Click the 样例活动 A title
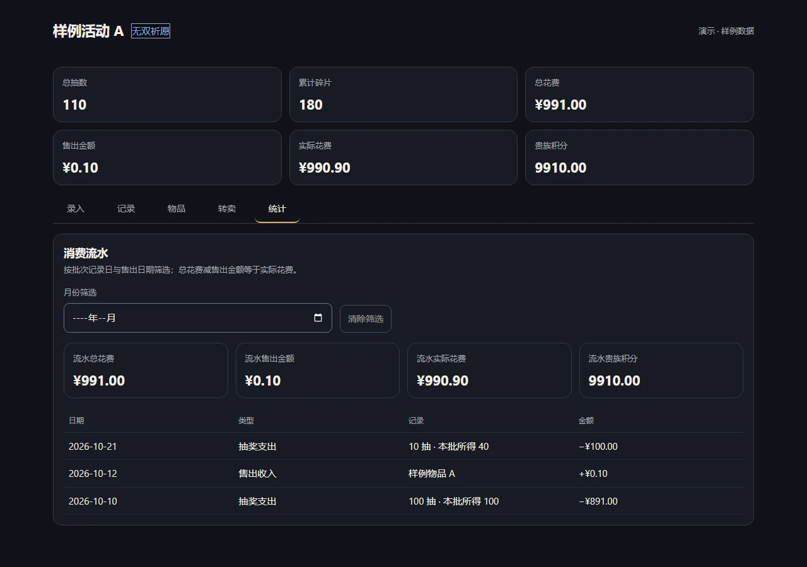 [x=88, y=31]
